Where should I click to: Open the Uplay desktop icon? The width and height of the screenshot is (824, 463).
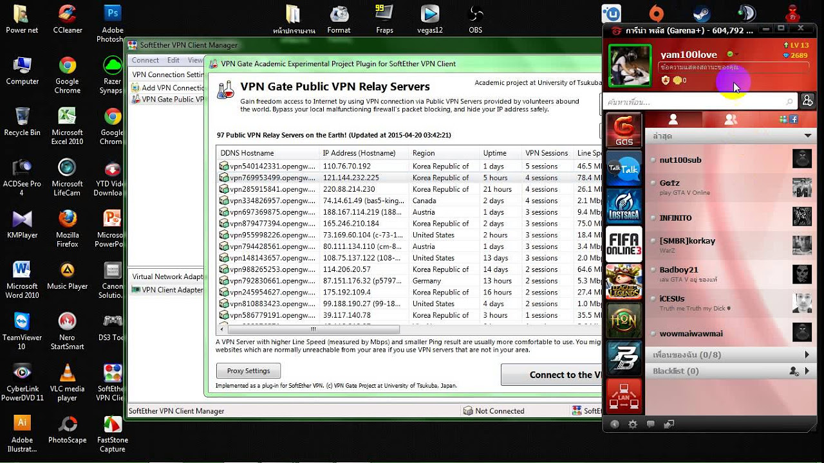coord(611,14)
